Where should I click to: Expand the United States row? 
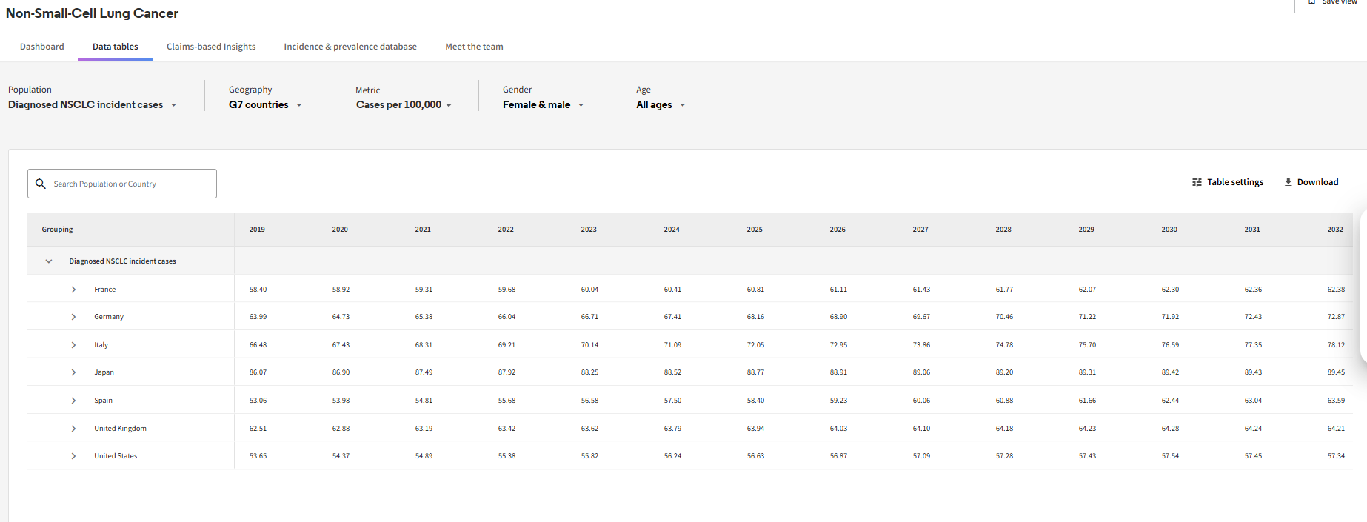pos(73,456)
